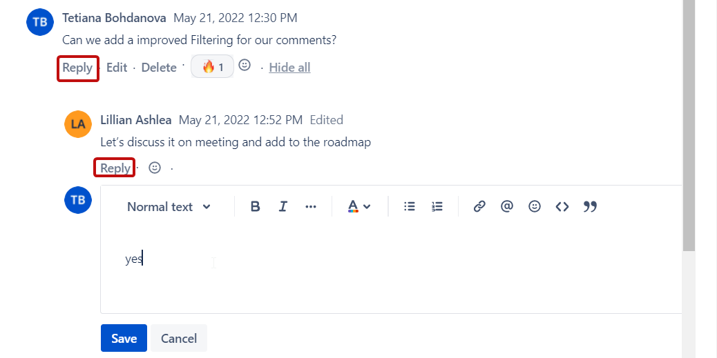Screen dimensions: 717x358
Task: Toggle the fire reaction on Tetiana's comment
Action: click(212, 67)
